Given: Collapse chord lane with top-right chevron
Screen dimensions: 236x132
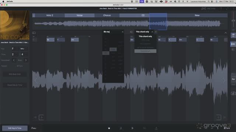Looking at the screenshot, I should [225, 33].
